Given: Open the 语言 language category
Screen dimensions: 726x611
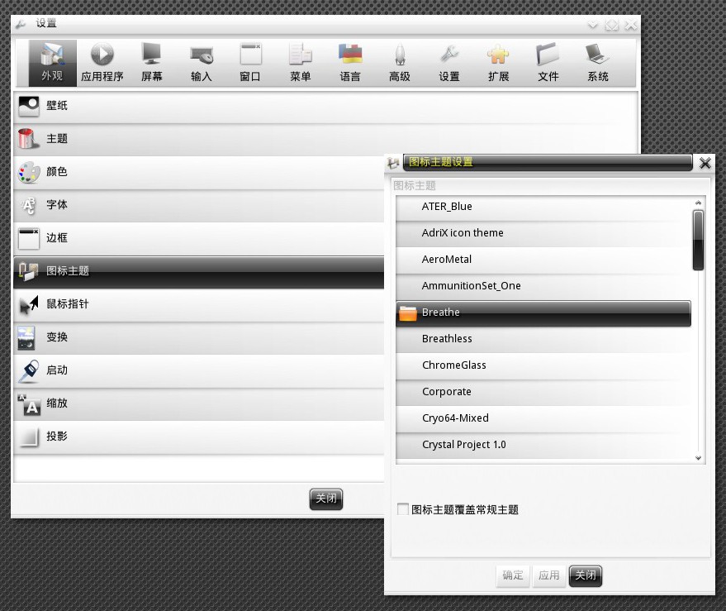Looking at the screenshot, I should [350, 63].
